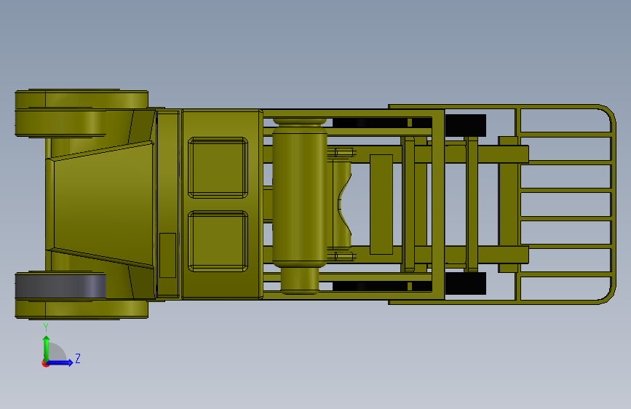Screen dimensions: 631x409
Task: Select the small narrow rectangle plate left of the lower square panel
Action: 167,255
